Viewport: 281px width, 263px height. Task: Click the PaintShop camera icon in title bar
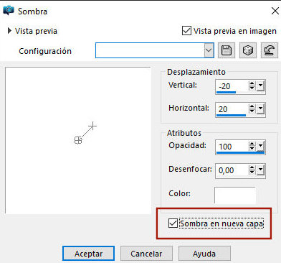click(x=9, y=11)
